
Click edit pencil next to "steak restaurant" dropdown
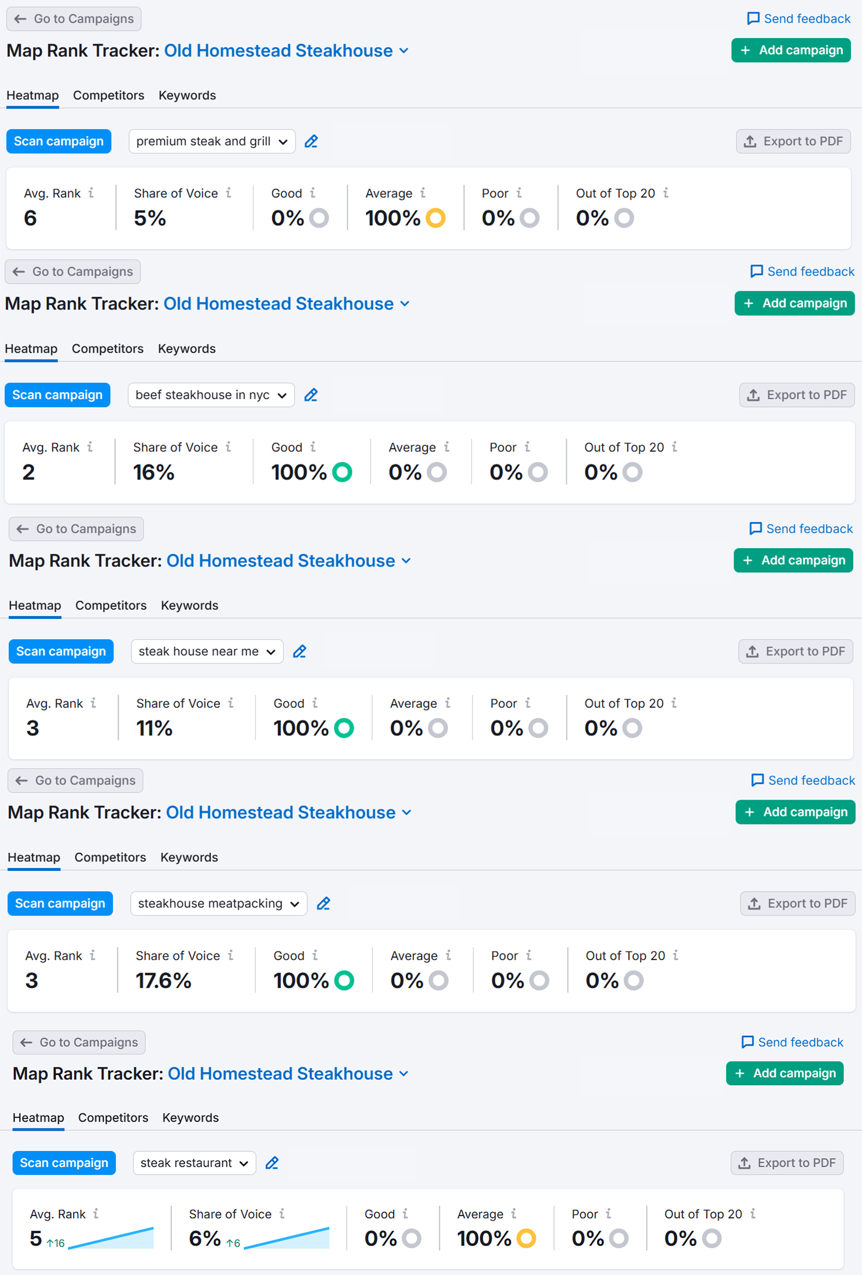[x=272, y=1163]
